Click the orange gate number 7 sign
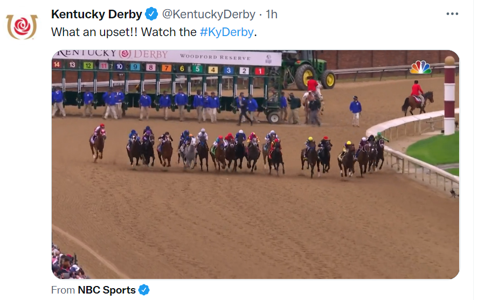 (166, 68)
